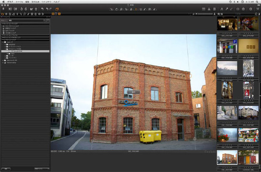Open preferences gear icon in toolbar
The width and height of the screenshot is (261, 172).
tap(251, 9)
